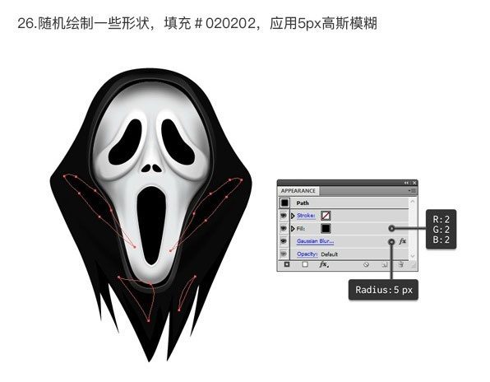Hide the Gaussian Blur effect
Viewport: 490px width, 382px height.
284,241
